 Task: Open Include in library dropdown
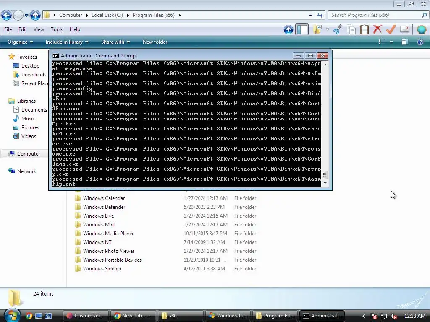coord(67,42)
